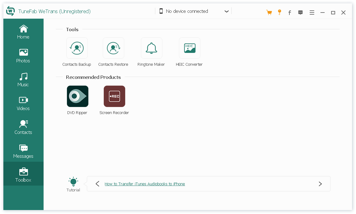Open the Contacts Restore tool
The height and width of the screenshot is (214, 356).
(x=114, y=48)
